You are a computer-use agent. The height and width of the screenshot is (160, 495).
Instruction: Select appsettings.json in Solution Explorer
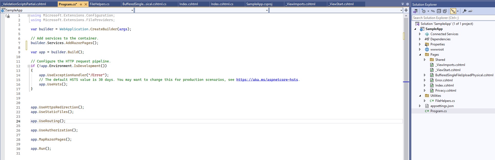[x=442, y=106]
